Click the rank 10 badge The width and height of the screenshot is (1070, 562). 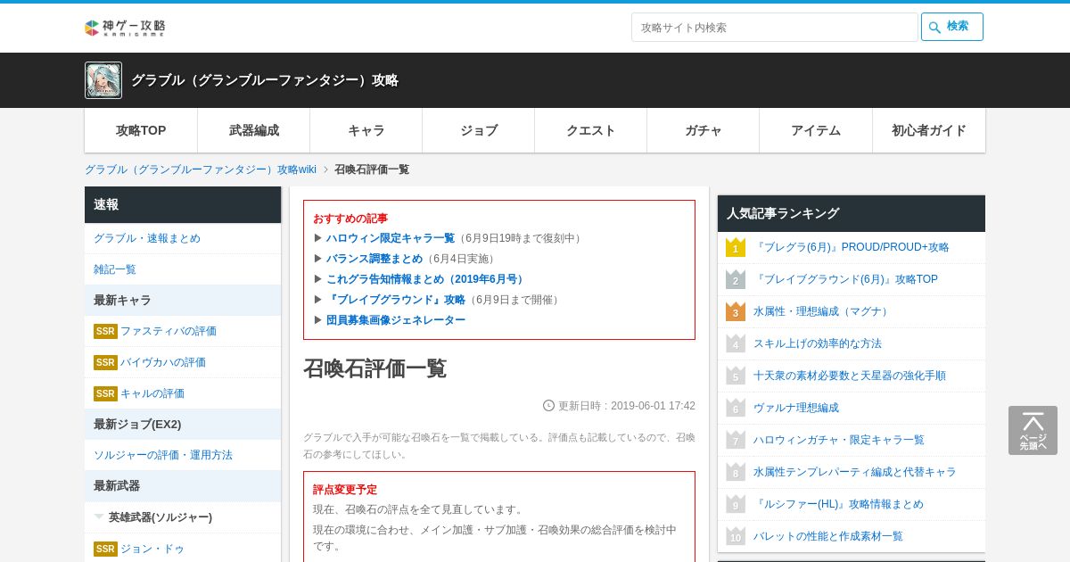[736, 536]
